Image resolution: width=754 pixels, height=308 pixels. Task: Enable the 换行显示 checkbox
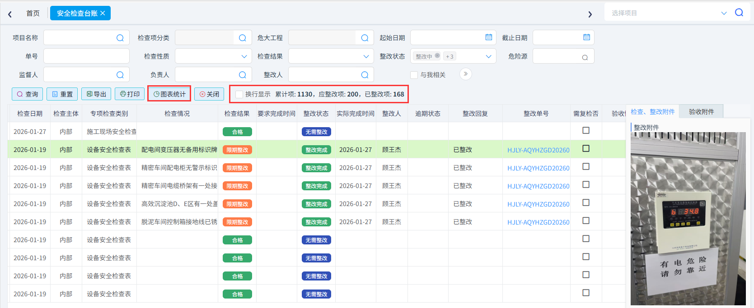click(x=239, y=94)
